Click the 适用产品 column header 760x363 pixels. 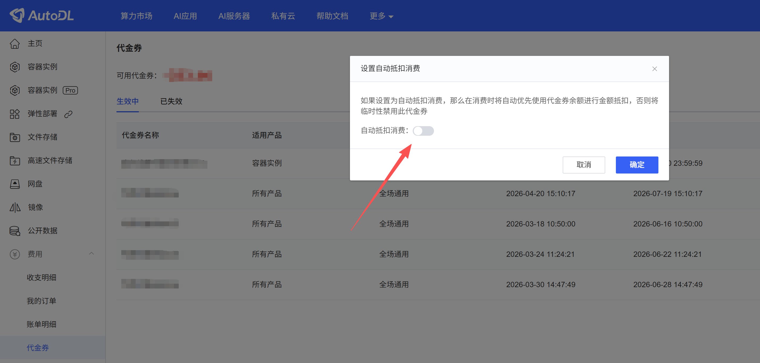(267, 135)
